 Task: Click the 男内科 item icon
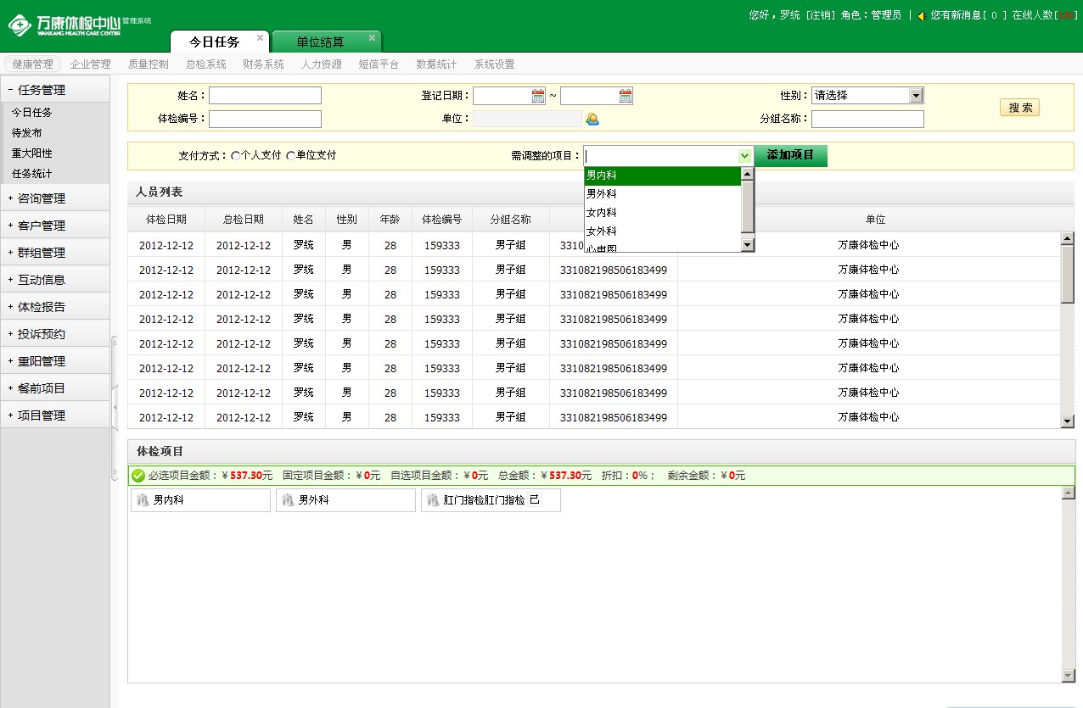click(143, 500)
